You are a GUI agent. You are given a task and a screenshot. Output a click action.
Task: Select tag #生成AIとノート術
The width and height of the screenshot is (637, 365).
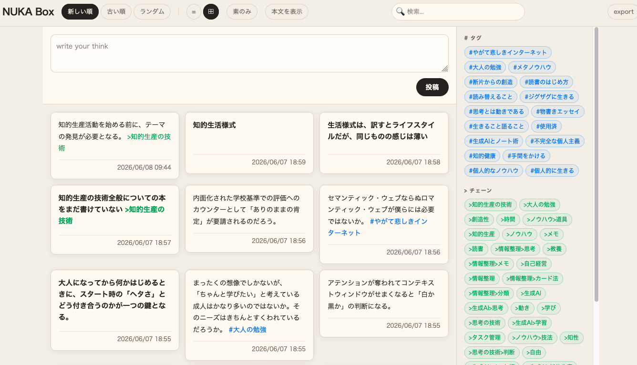[x=493, y=141]
